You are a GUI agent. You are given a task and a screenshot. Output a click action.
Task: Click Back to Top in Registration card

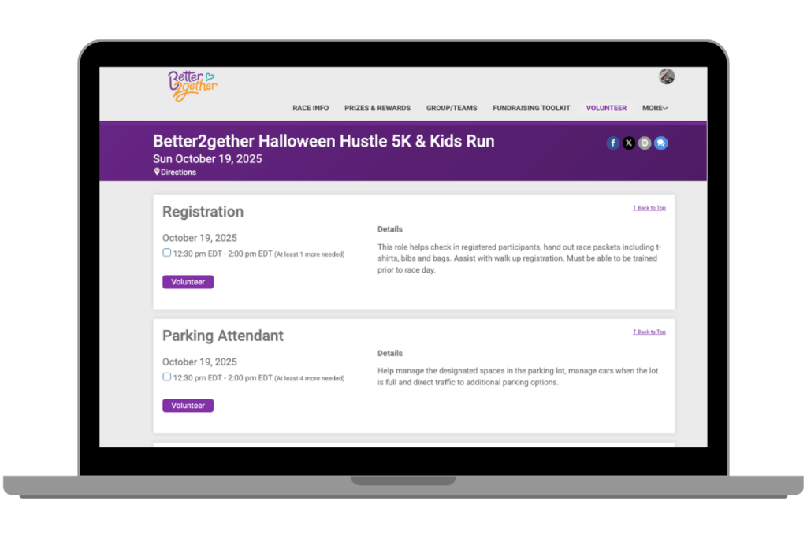point(649,208)
